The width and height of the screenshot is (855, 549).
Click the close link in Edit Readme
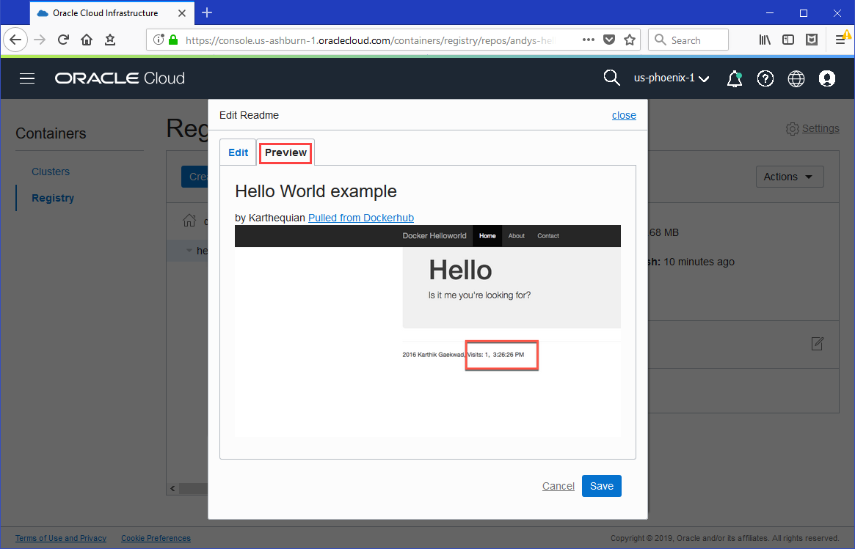pos(624,115)
